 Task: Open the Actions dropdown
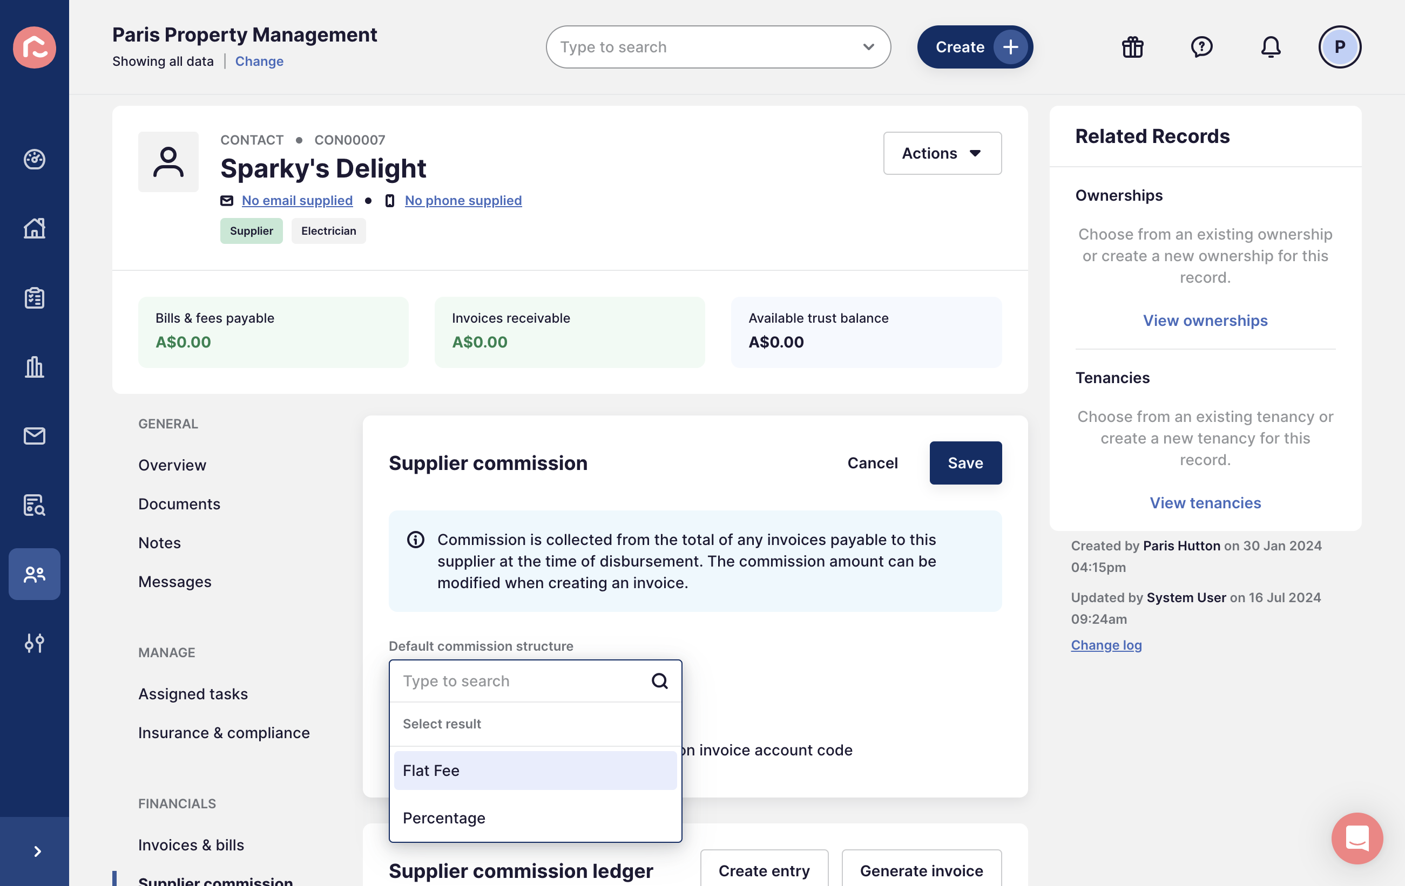(x=942, y=153)
